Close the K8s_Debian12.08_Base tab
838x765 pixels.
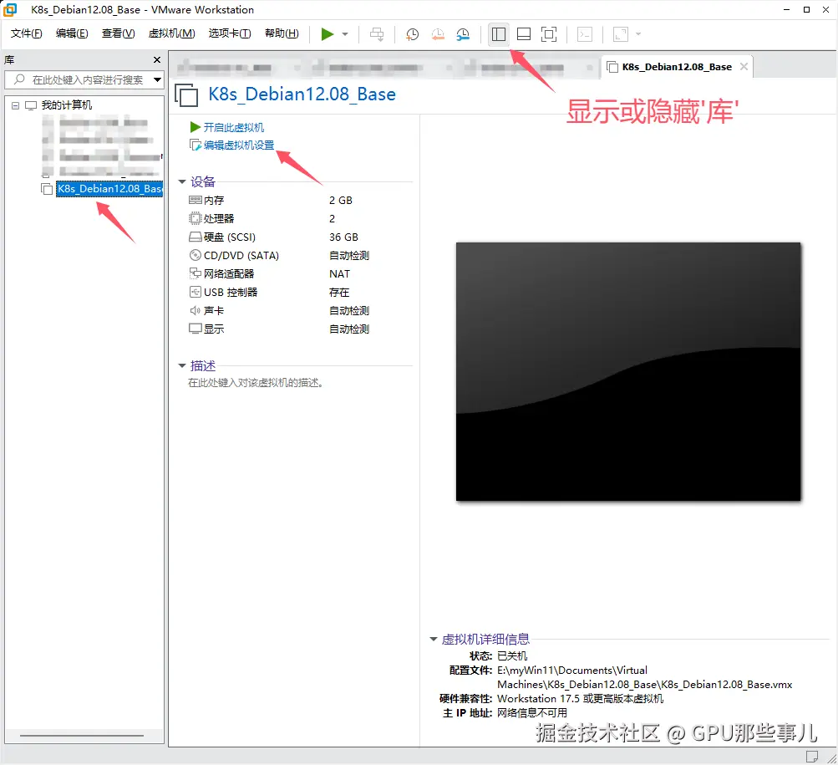pos(744,66)
